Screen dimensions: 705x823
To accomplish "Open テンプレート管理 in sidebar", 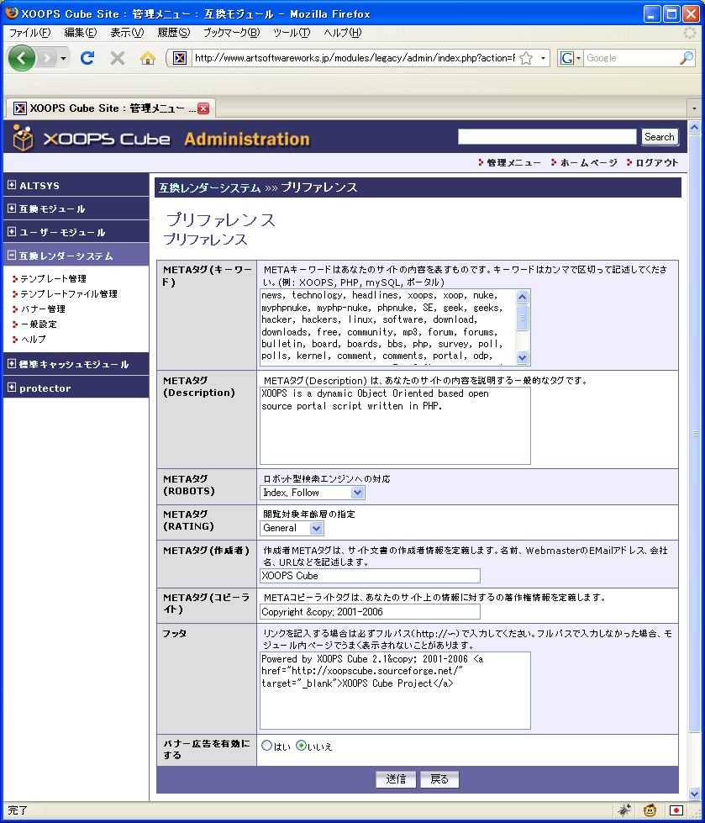I will [53, 279].
